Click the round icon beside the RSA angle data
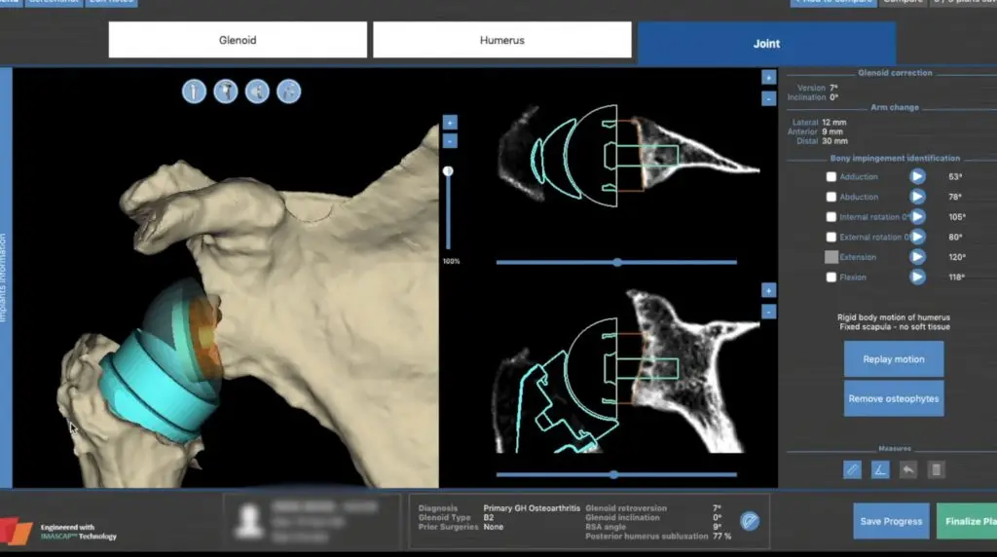Image resolution: width=997 pixels, height=557 pixels. click(x=749, y=521)
